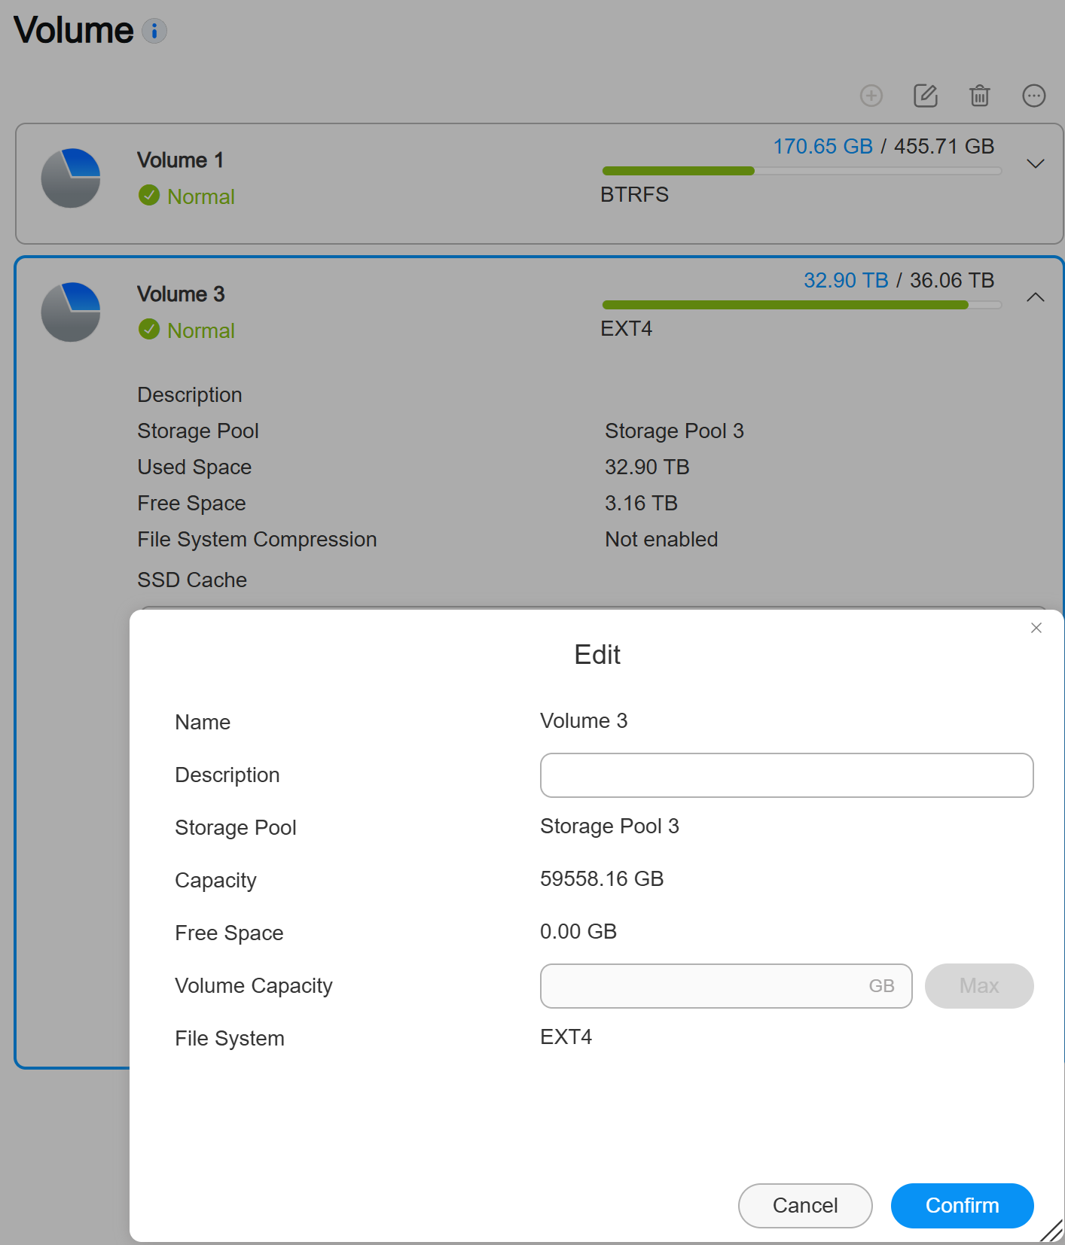Click Volume 3 name in Edit dialog

point(584,720)
